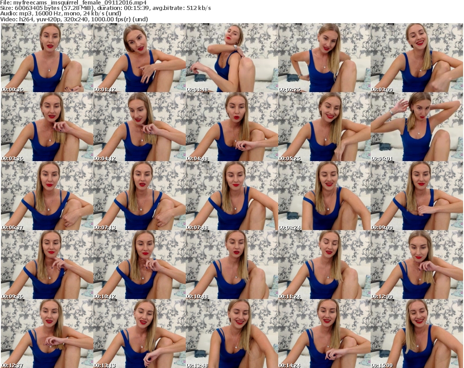Click the thumbnail timestamped 00:00:36

tap(47, 58)
